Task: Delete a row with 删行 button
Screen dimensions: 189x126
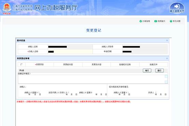Action: click(159, 70)
